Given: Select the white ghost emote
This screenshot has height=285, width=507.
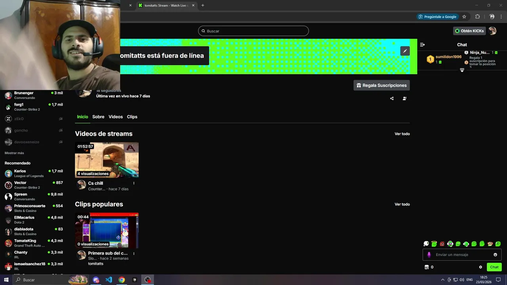Looking at the screenshot, I should coord(426,244).
